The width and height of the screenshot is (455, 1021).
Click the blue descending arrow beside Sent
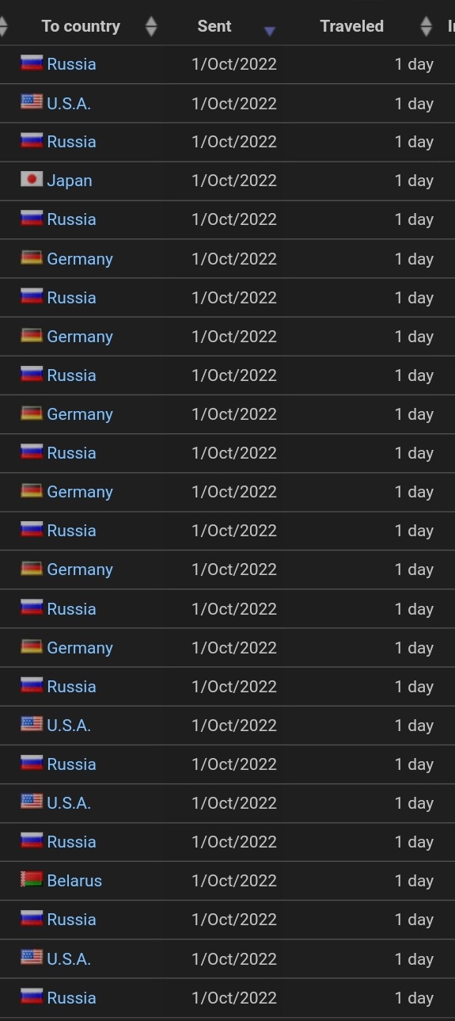(270, 31)
